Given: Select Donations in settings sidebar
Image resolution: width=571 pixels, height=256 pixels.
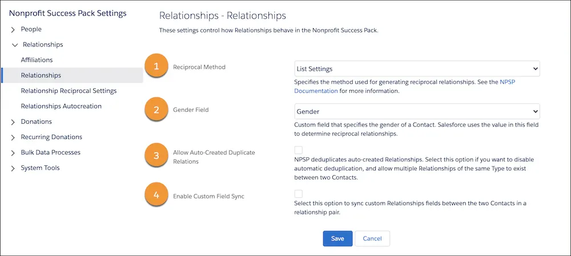Looking at the screenshot, I should [37, 121].
